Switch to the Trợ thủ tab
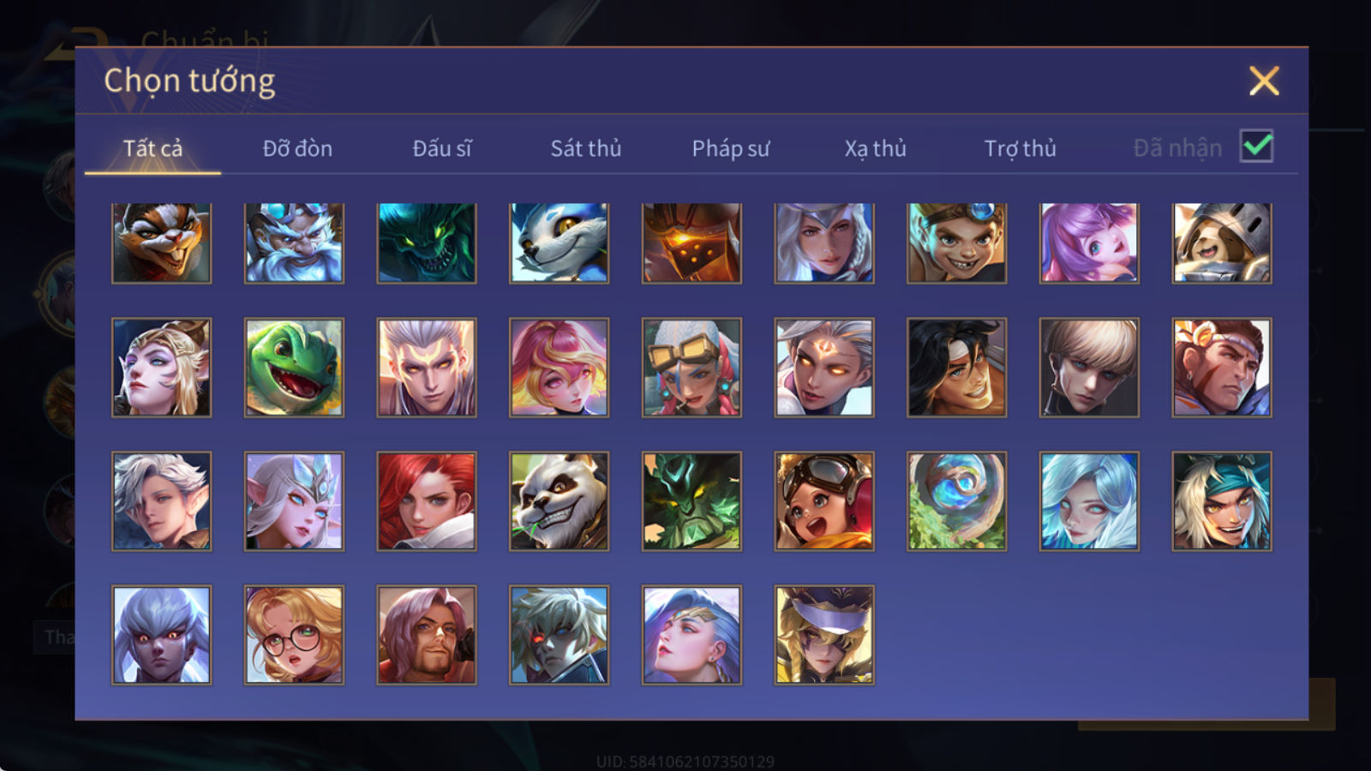1371x771 pixels. click(x=1020, y=148)
